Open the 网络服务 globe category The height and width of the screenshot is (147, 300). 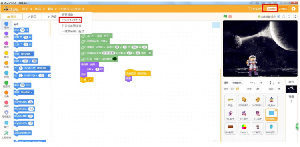coord(6,114)
